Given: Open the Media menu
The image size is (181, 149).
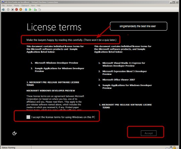Looking at the screenshot, I should [x=16, y=6].
